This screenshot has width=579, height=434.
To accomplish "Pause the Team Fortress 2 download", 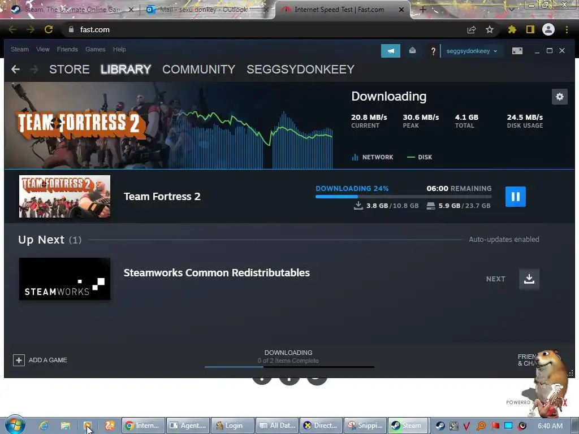I will pyautogui.click(x=515, y=196).
